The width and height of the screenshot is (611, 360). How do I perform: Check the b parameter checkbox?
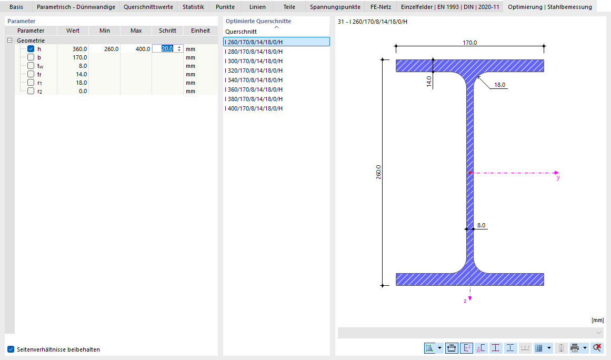coord(31,57)
